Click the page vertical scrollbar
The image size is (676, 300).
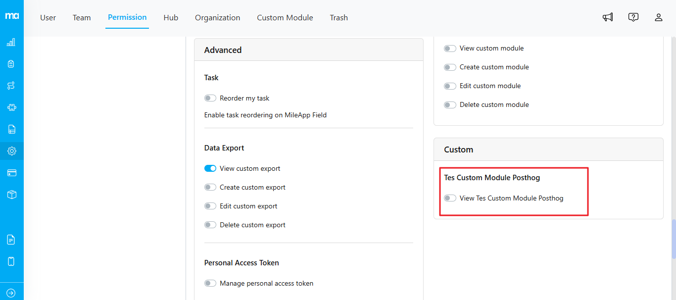pyautogui.click(x=673, y=239)
